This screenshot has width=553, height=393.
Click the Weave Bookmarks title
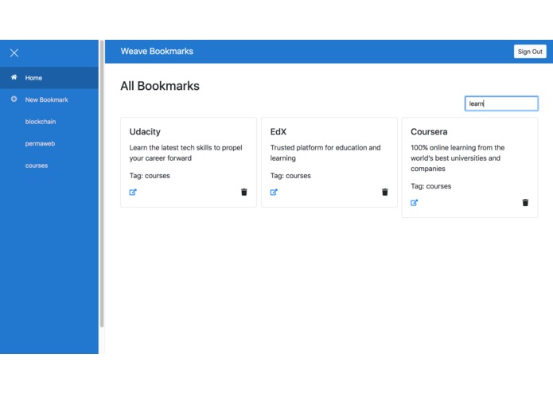click(157, 51)
